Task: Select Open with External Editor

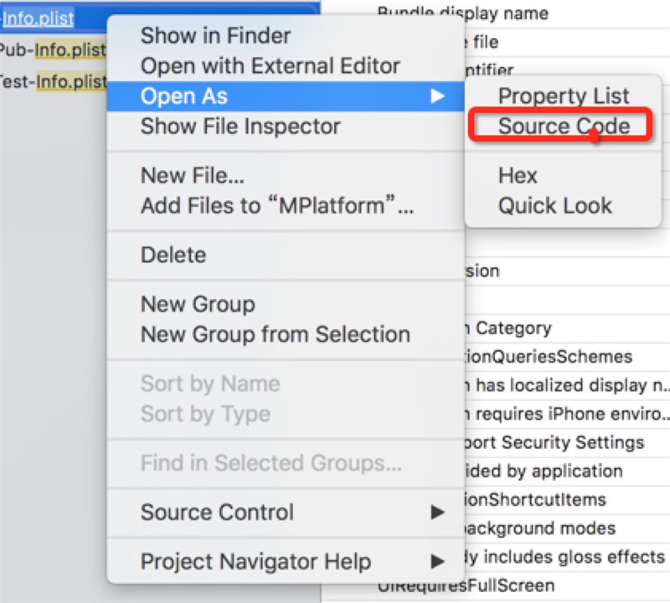Action: [270, 66]
